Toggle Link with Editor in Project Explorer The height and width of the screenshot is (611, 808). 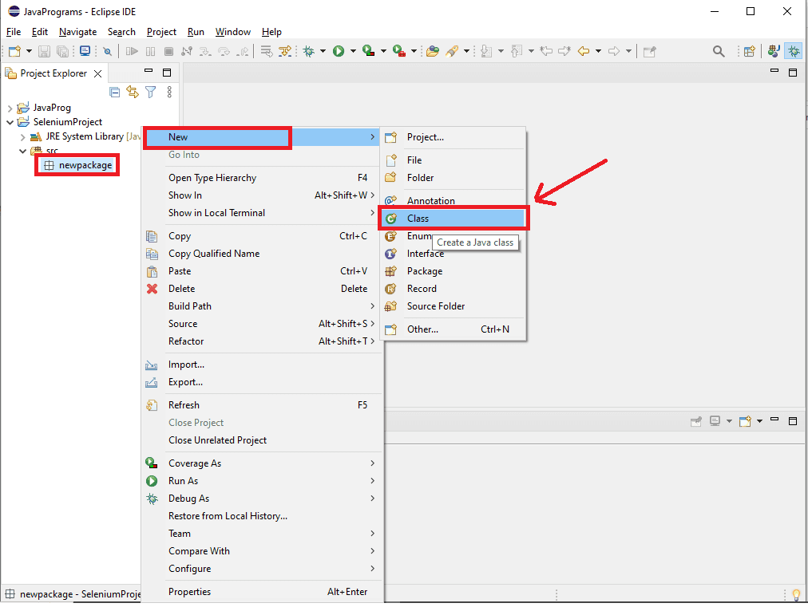pos(133,93)
